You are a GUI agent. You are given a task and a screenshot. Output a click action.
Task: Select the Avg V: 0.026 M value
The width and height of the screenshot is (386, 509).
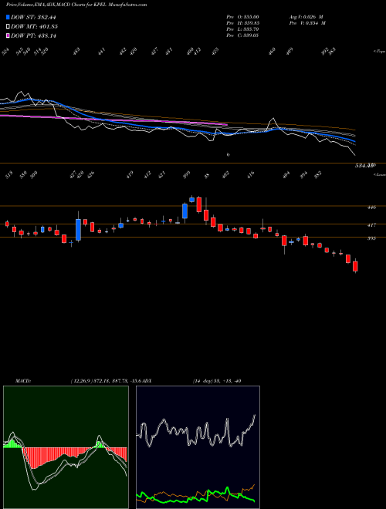click(306, 16)
